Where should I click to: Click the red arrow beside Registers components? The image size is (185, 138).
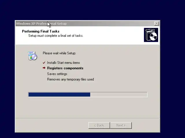(x=44, y=68)
